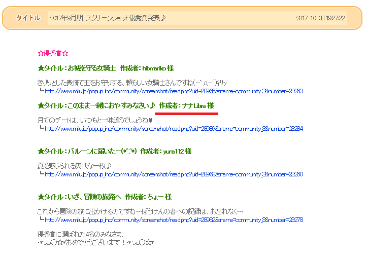Click the pink ☆優秀賞☆ heading
This screenshot has height=260, width=369.
click(x=53, y=53)
